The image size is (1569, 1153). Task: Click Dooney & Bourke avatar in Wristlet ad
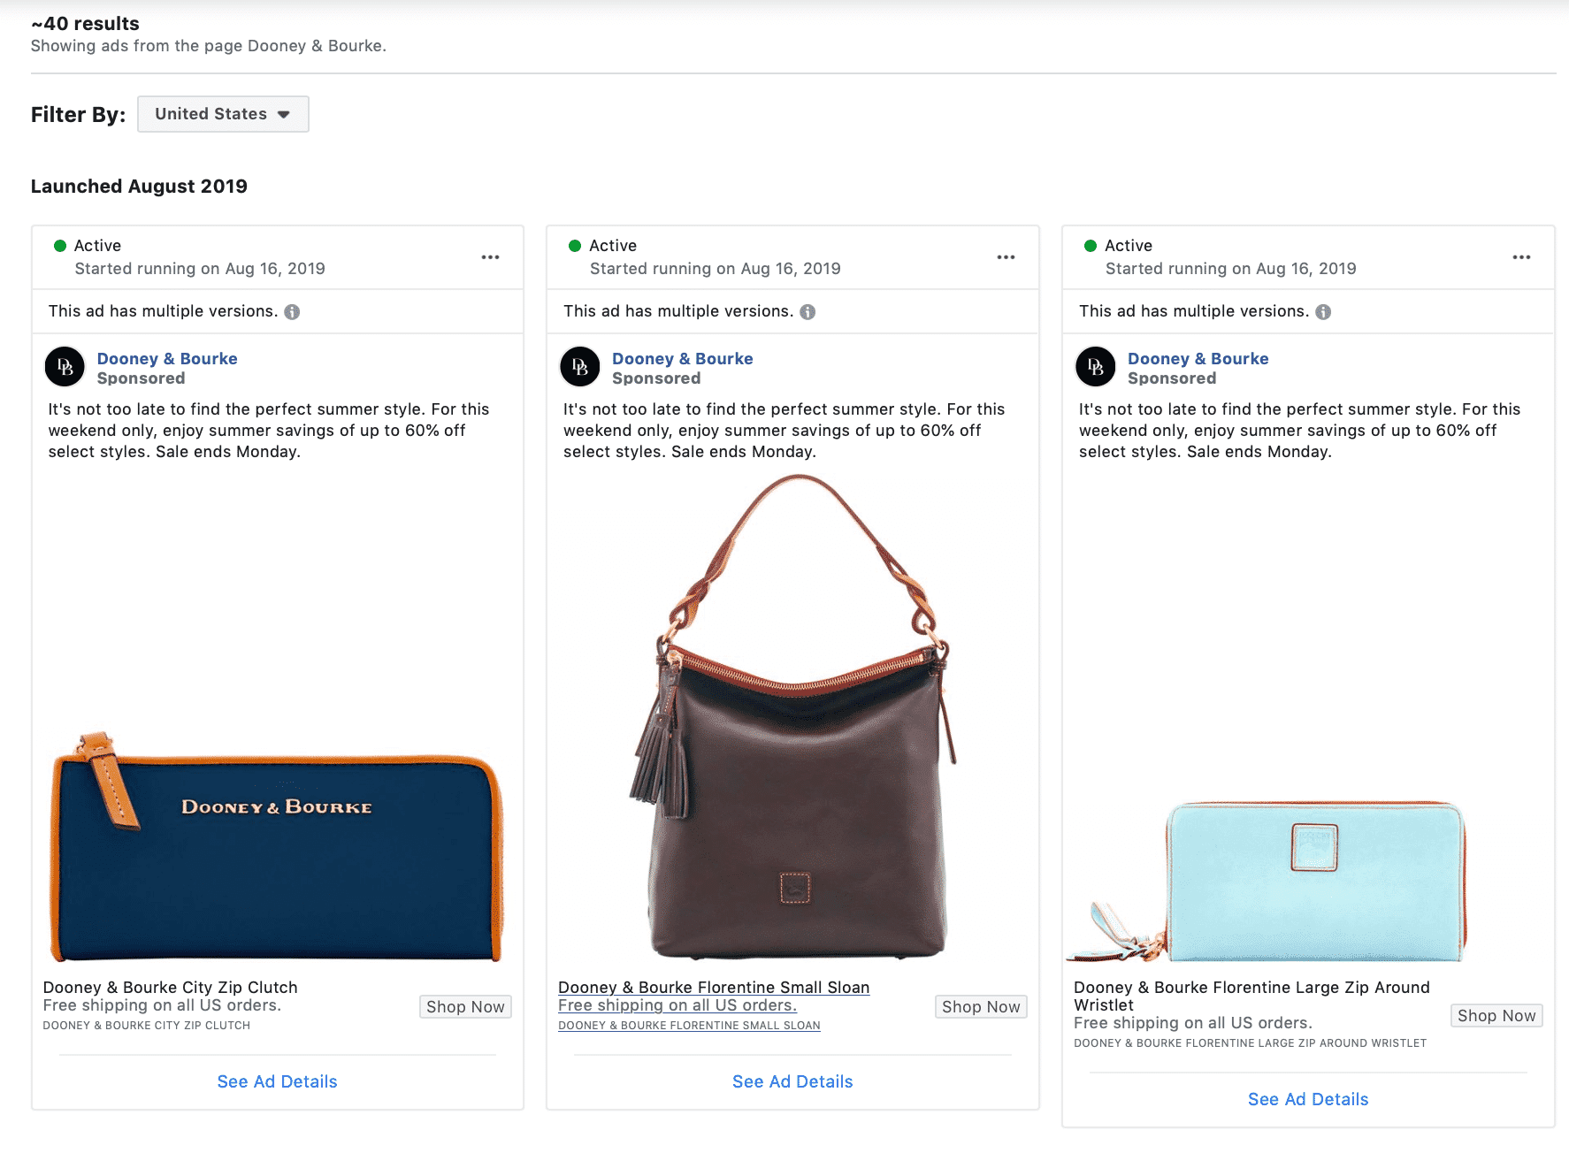tap(1096, 367)
